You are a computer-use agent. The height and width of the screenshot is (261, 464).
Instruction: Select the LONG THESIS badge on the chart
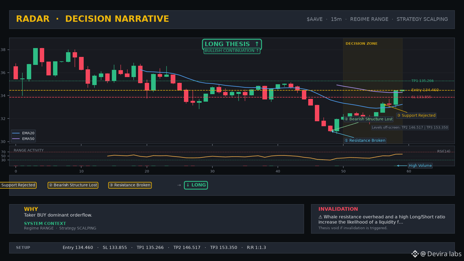(x=232, y=44)
